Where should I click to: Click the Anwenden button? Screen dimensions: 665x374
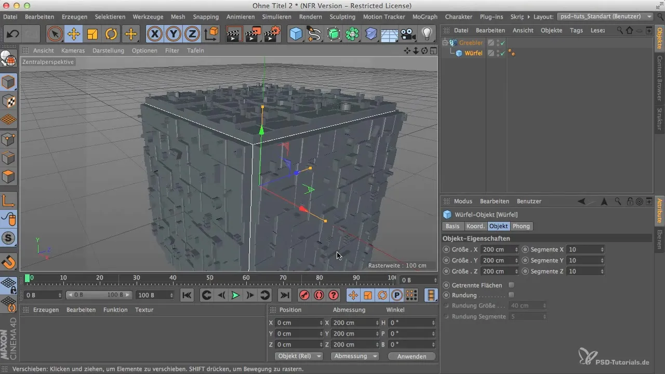pyautogui.click(x=411, y=356)
